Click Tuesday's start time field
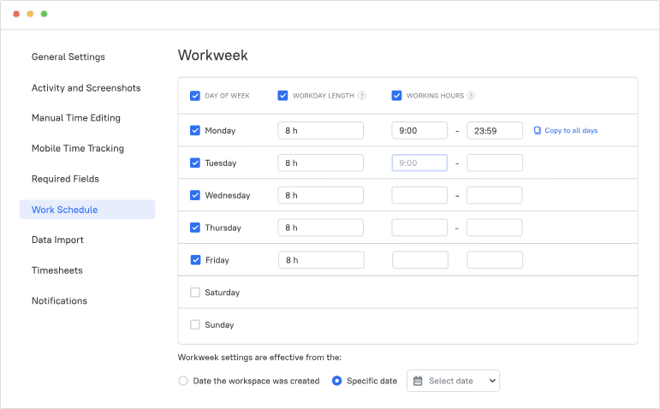The image size is (660, 409). click(x=419, y=163)
